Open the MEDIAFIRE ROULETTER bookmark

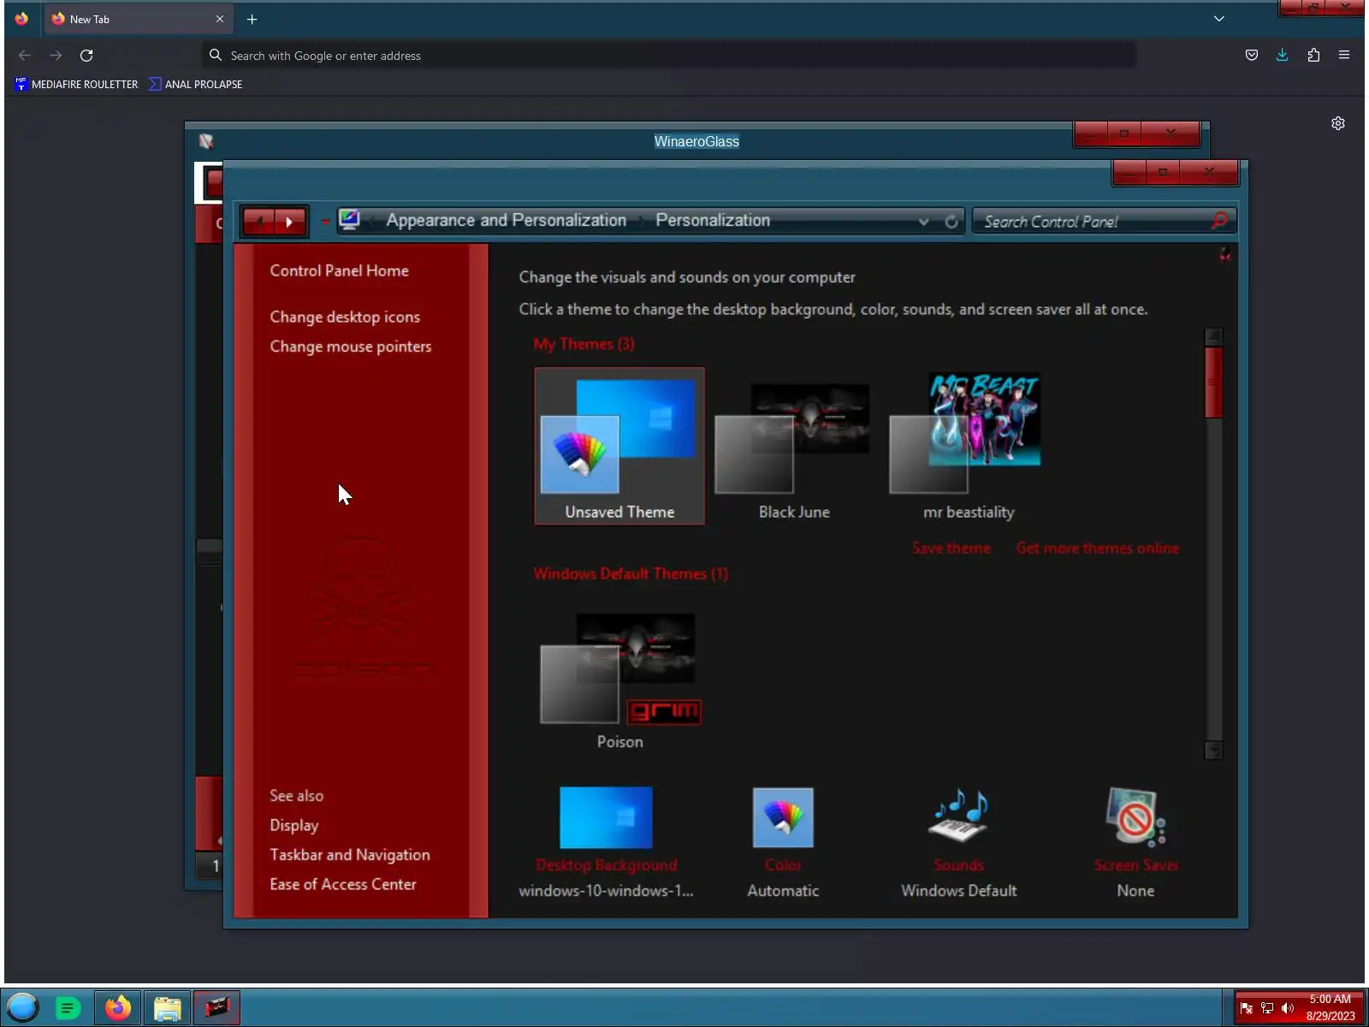point(76,84)
